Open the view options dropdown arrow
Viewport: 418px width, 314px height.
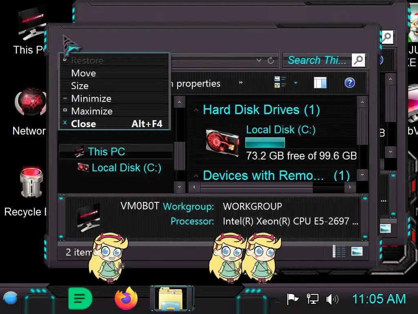[296, 83]
